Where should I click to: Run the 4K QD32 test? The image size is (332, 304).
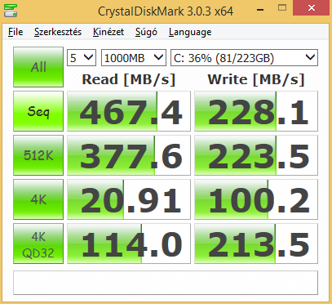[38, 244]
